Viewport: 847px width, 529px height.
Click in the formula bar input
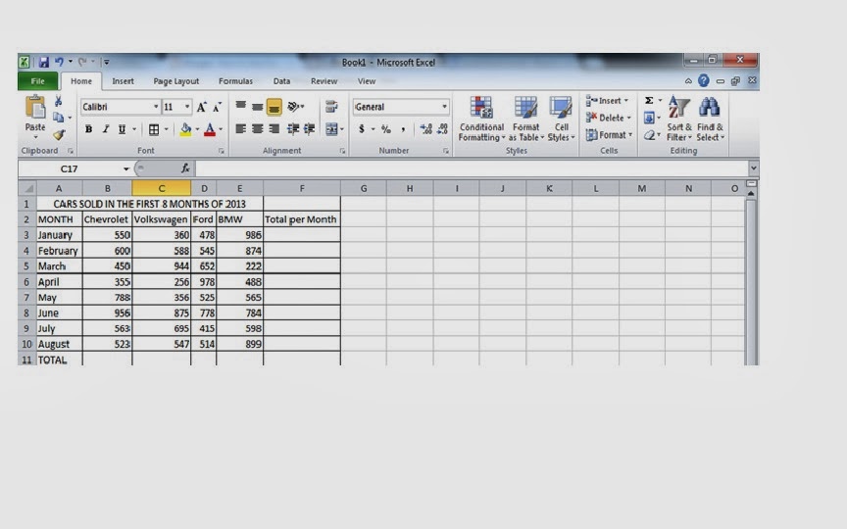[x=472, y=168]
